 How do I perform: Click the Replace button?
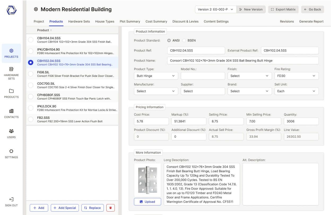pos(93,208)
